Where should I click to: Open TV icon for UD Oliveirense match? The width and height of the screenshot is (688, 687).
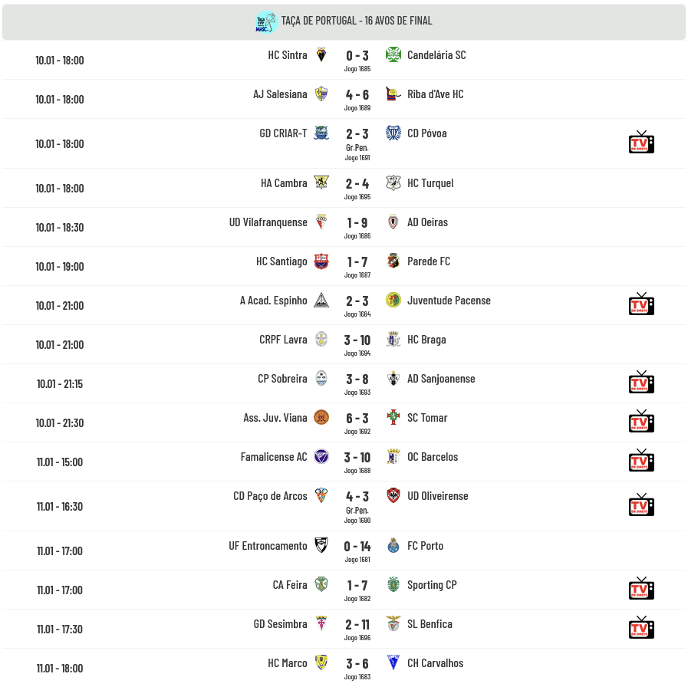point(641,505)
